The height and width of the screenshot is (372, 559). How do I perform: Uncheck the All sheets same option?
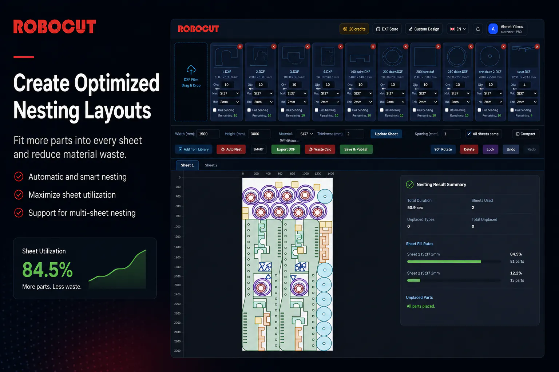(469, 134)
